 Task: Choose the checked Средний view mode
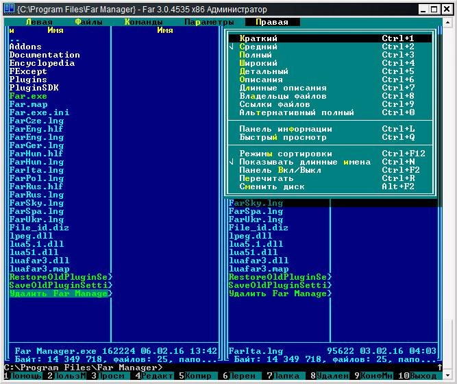click(x=330, y=47)
